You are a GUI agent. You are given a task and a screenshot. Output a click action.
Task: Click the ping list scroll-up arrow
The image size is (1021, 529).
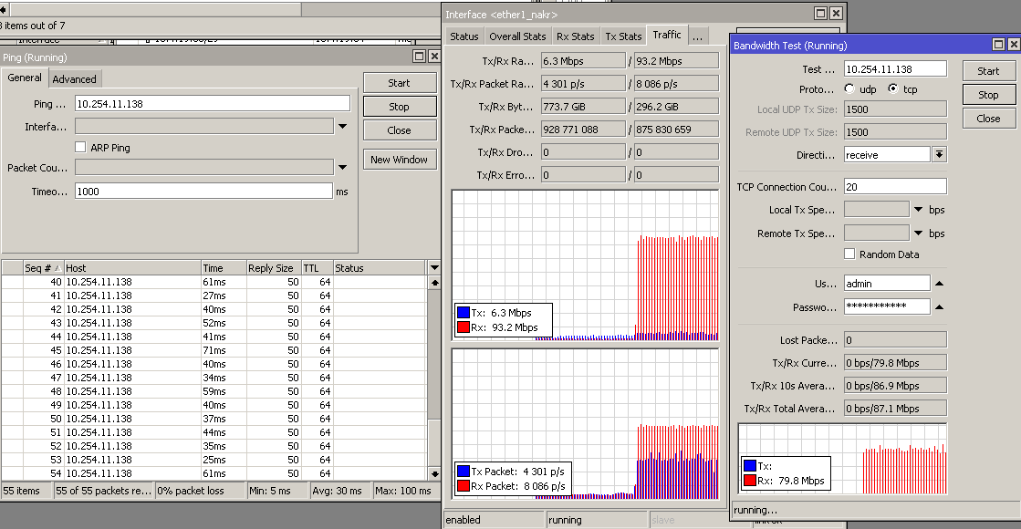pyautogui.click(x=434, y=283)
